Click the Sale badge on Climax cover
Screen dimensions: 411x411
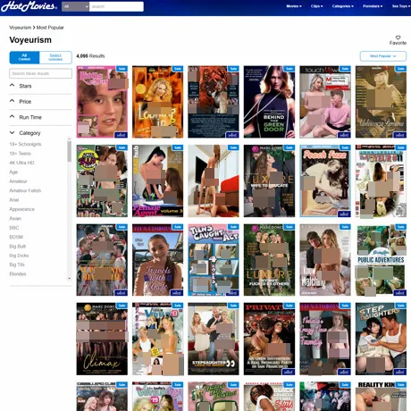tap(122, 306)
